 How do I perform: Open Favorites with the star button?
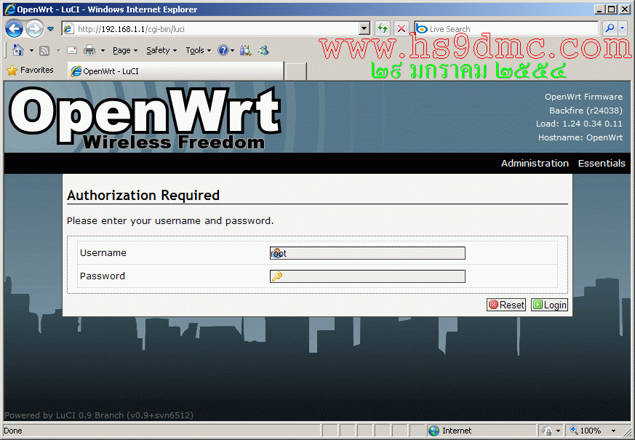tap(30, 70)
